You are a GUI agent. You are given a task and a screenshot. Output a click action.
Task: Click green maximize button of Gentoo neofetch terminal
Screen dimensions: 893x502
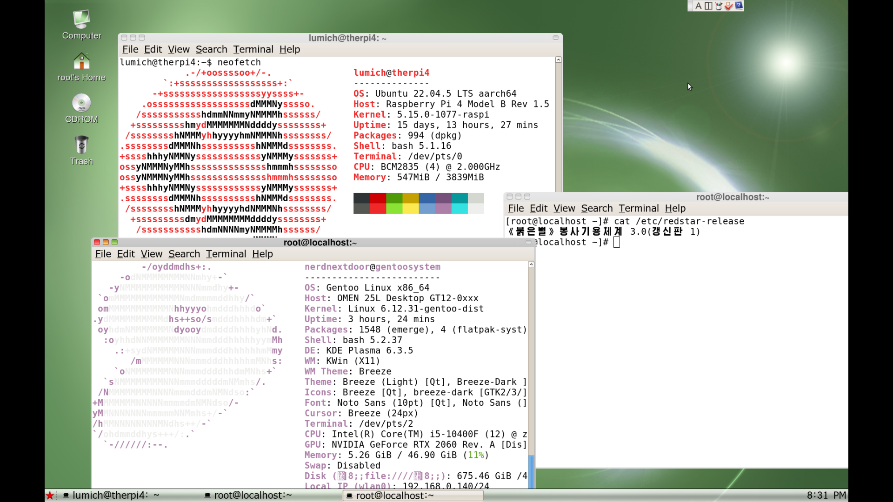pyautogui.click(x=114, y=242)
